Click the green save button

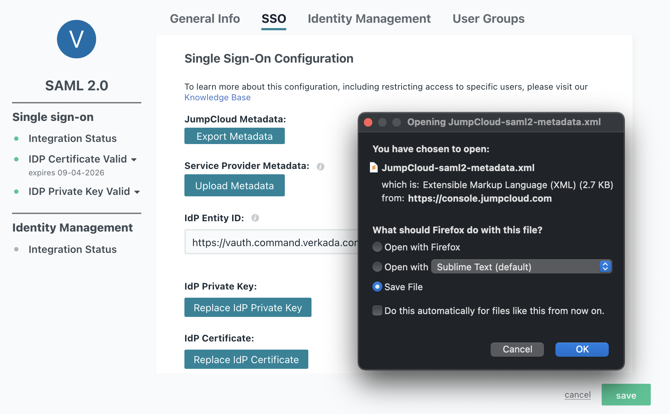[625, 395]
